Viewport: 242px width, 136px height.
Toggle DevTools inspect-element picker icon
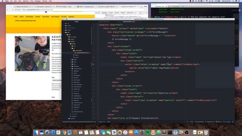coord(96,13)
